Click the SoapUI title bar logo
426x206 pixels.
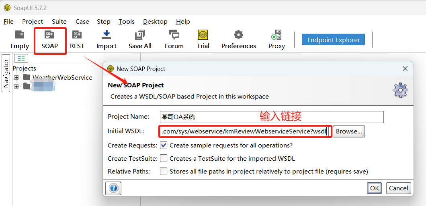[7, 8]
